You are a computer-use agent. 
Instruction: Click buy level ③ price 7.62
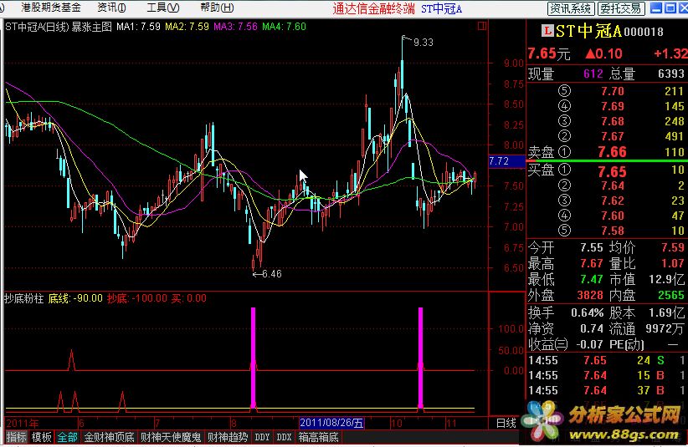(613, 201)
